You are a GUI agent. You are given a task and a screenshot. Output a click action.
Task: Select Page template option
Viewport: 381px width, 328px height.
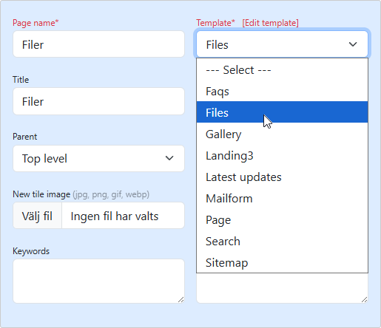click(282, 220)
